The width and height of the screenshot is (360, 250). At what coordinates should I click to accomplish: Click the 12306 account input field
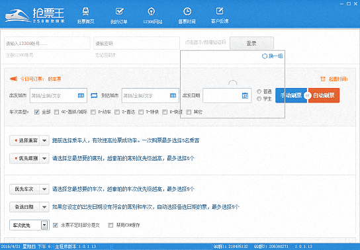click(x=47, y=43)
